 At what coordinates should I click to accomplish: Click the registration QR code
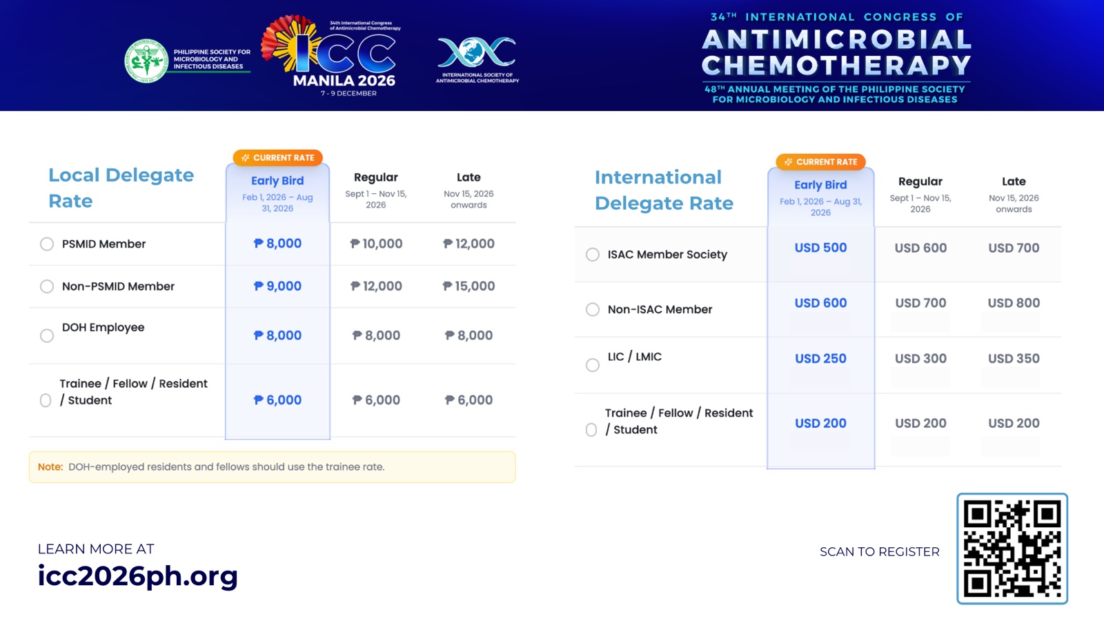[1012, 549]
